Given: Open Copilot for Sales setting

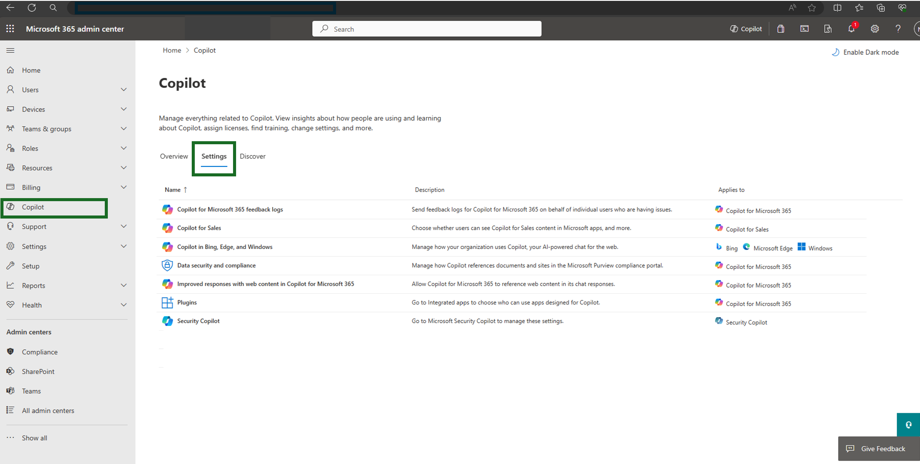Looking at the screenshot, I should point(199,228).
